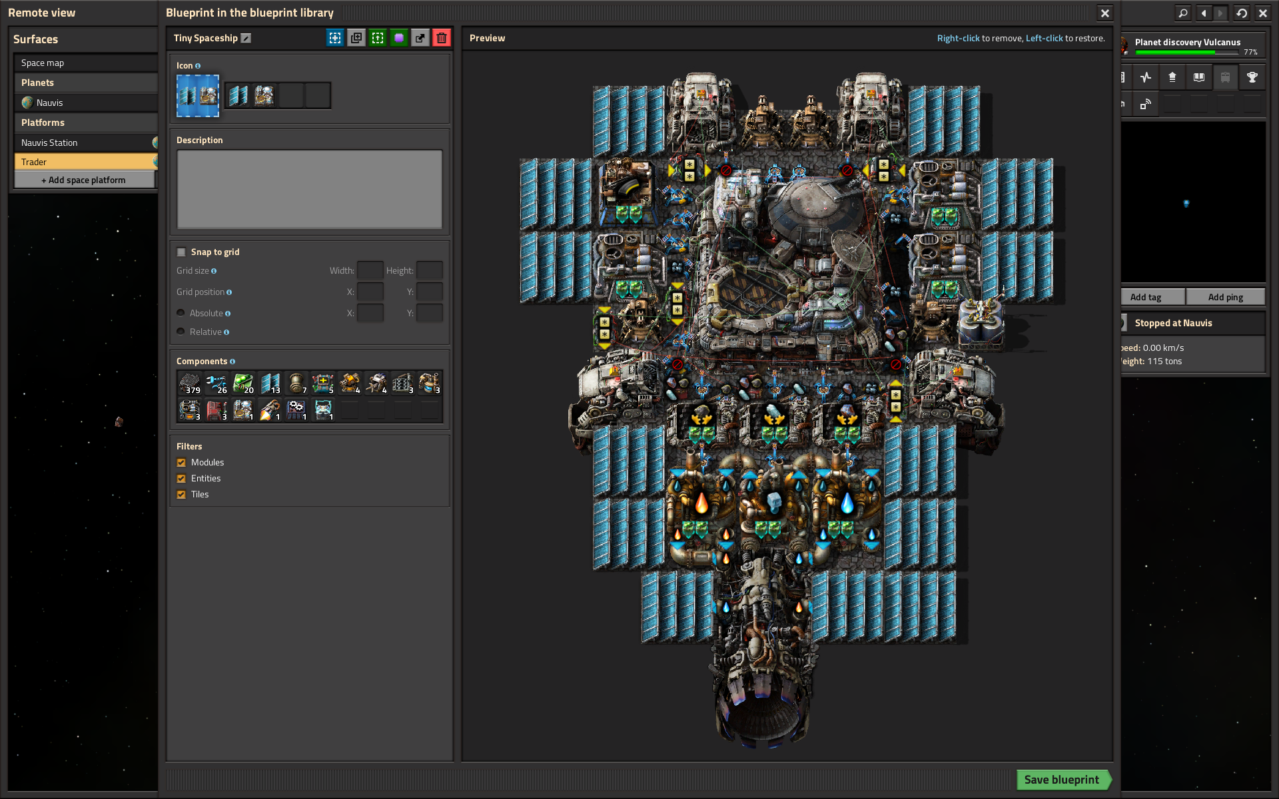Click the minimap in the side panel
Image resolution: width=1279 pixels, height=799 pixels.
pyautogui.click(x=1193, y=202)
